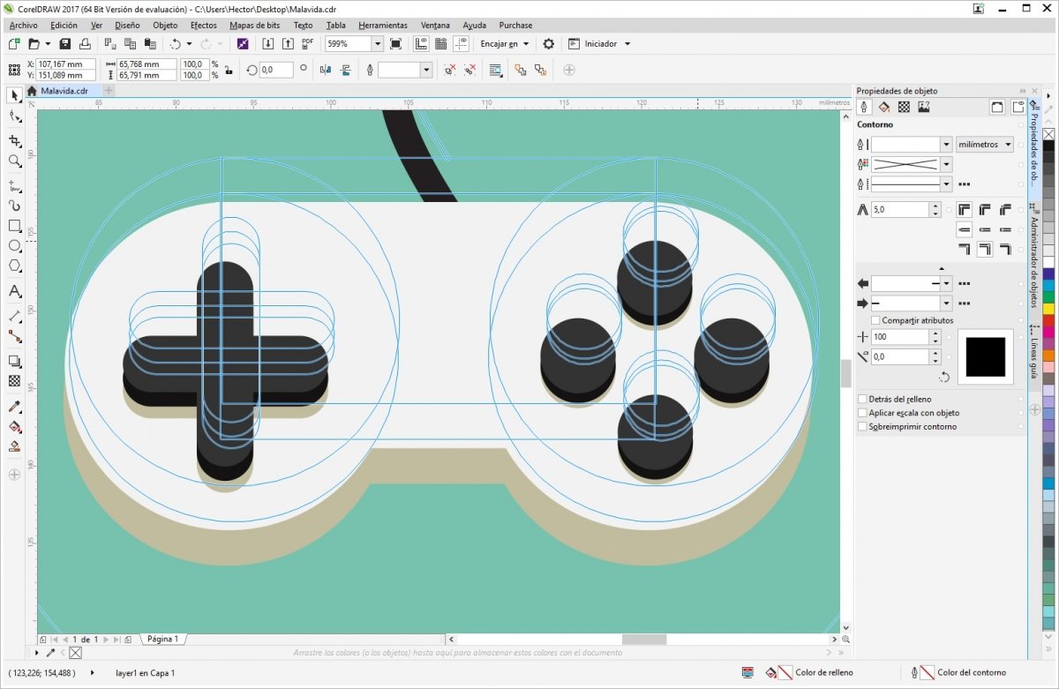1059x689 pixels.
Task: Enable Sobreimprimir contorno checkbox
Action: point(862,427)
